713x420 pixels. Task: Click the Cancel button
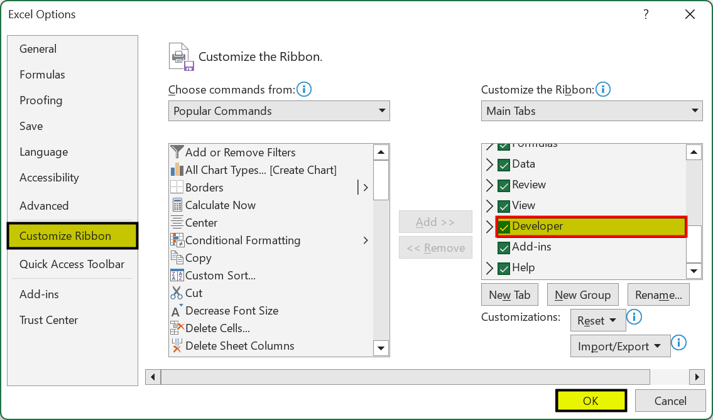(670, 401)
